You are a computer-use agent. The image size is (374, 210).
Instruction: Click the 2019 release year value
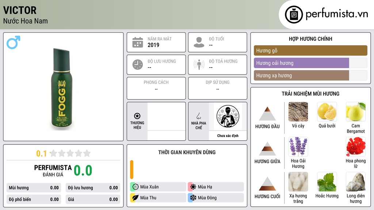point(153,45)
